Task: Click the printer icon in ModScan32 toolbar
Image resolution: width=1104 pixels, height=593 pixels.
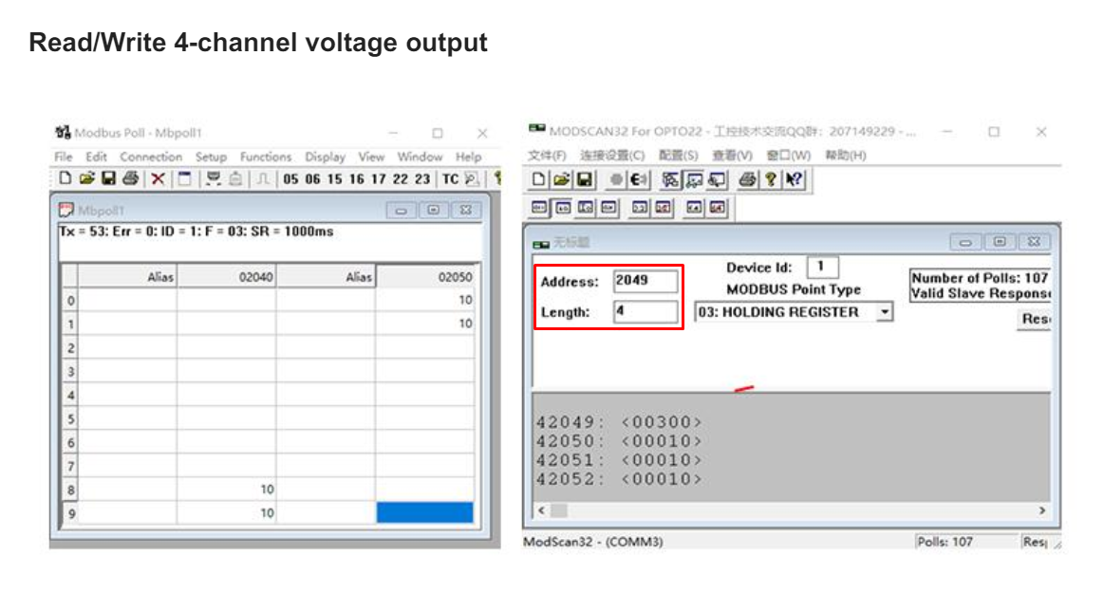Action: coord(747,179)
